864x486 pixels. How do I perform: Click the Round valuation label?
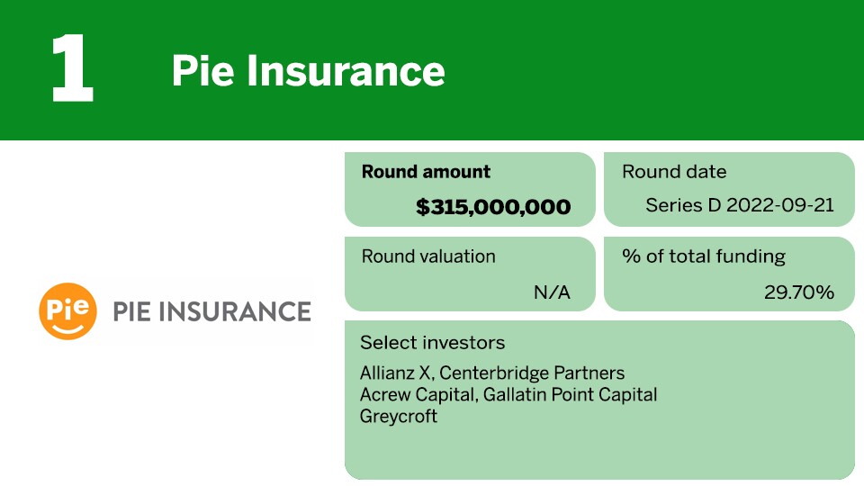(428, 256)
